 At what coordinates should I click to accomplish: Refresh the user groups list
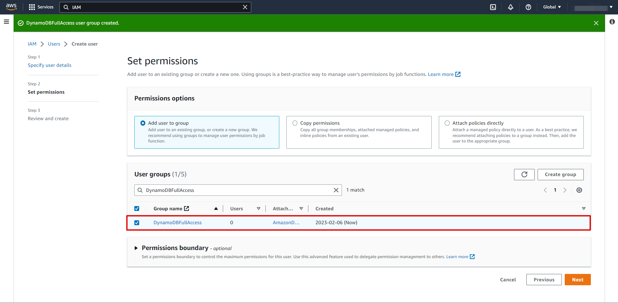524,174
